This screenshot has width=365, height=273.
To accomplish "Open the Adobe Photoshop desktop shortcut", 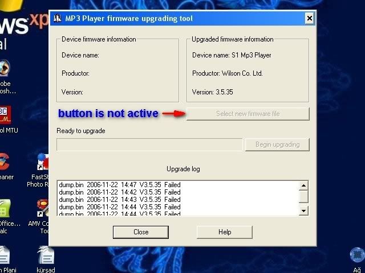I will point(5,68).
